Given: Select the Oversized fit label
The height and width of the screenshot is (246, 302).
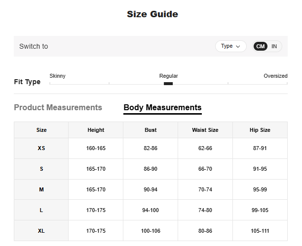Looking at the screenshot, I should click(275, 76).
